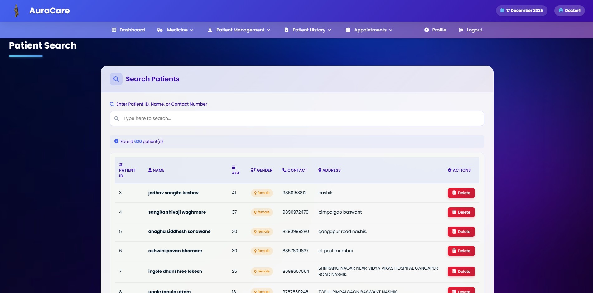Click the Patient History file icon
The width and height of the screenshot is (593, 293).
[286, 30]
